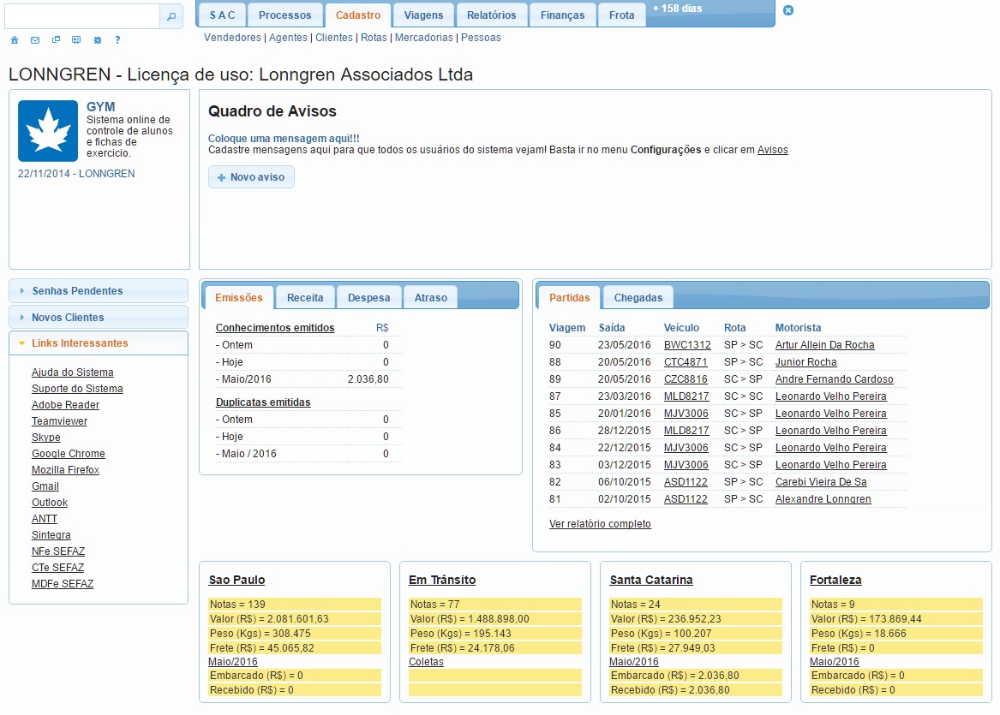Image resolution: width=1000 pixels, height=715 pixels.
Task: Open the Adobe Reader link
Action: pos(66,405)
